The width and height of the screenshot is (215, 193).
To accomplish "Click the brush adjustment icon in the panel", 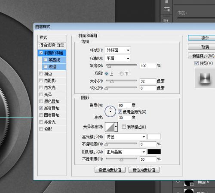I will (x=167, y=9).
